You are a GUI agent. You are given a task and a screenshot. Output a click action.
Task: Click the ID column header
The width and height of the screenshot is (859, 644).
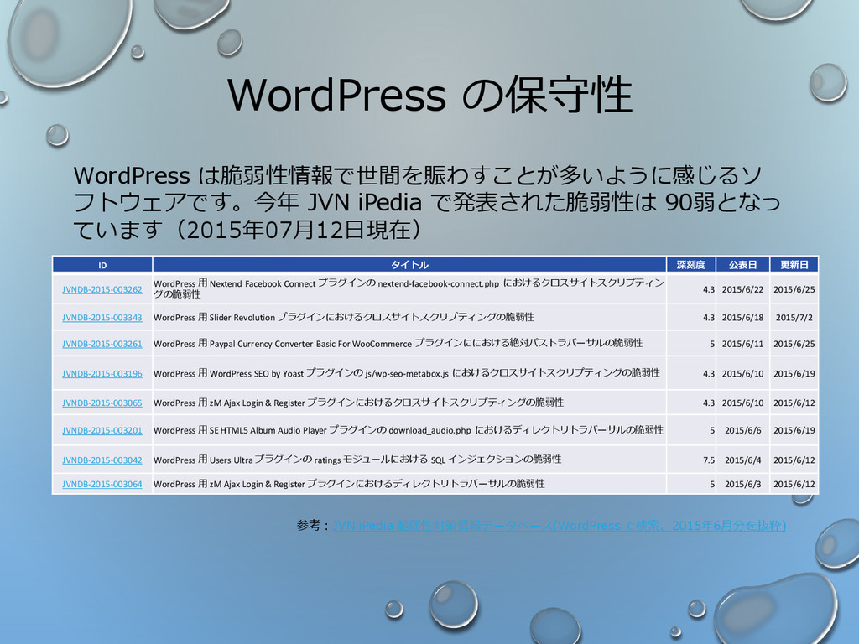102,264
